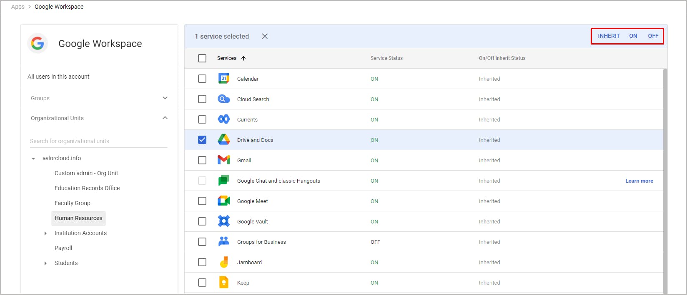Expand the Groups section chevron
Screen dimensions: 687x295
pos(165,98)
